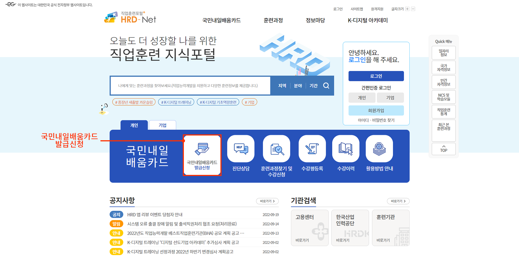Select the 훈련과정찾기 및 수강신청 icon

click(276, 149)
